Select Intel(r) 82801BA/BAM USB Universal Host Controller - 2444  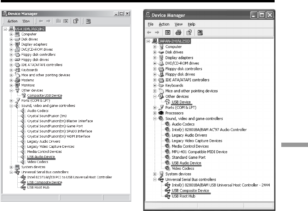point(221,185)
